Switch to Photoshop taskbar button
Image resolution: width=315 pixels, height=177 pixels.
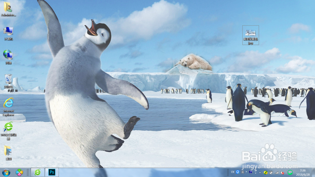click(x=52, y=172)
